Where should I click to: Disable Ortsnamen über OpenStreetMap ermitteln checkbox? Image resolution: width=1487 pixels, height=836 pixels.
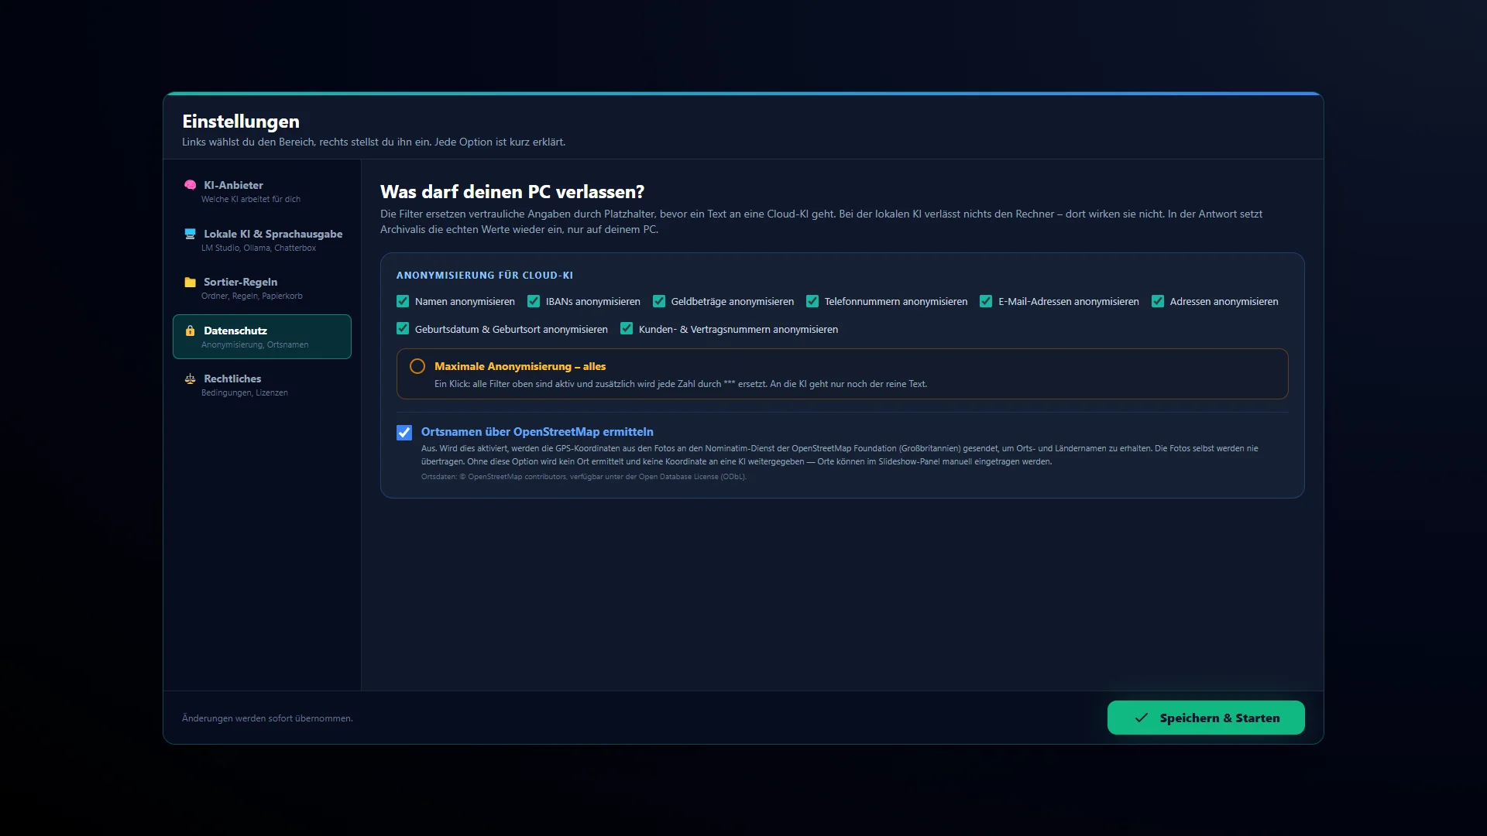[x=404, y=433]
